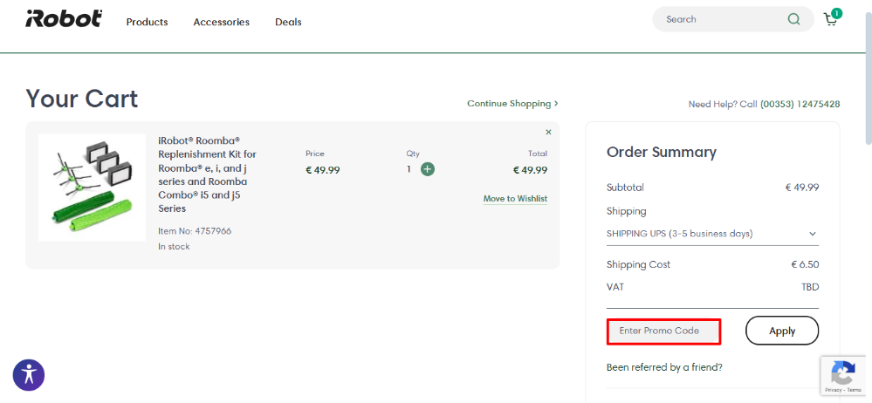Open the Roomba Replenishment Kit product title
The height and width of the screenshot is (403, 872).
(208, 174)
